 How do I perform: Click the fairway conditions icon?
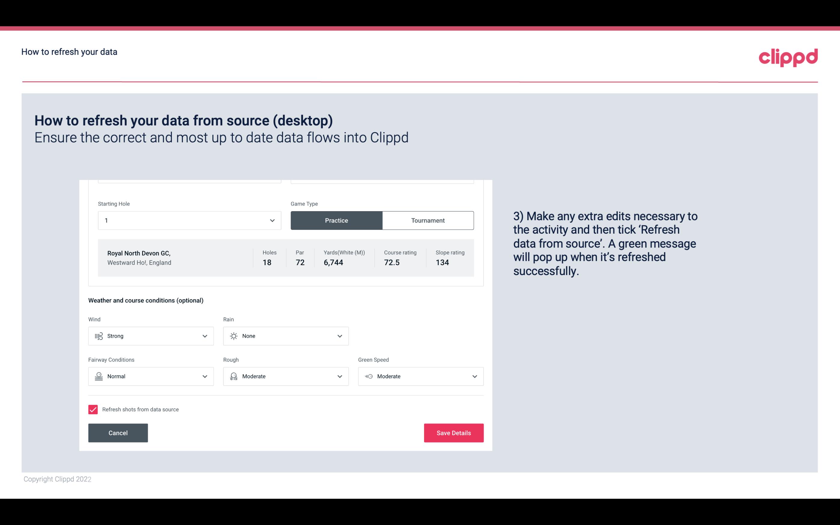pos(98,376)
